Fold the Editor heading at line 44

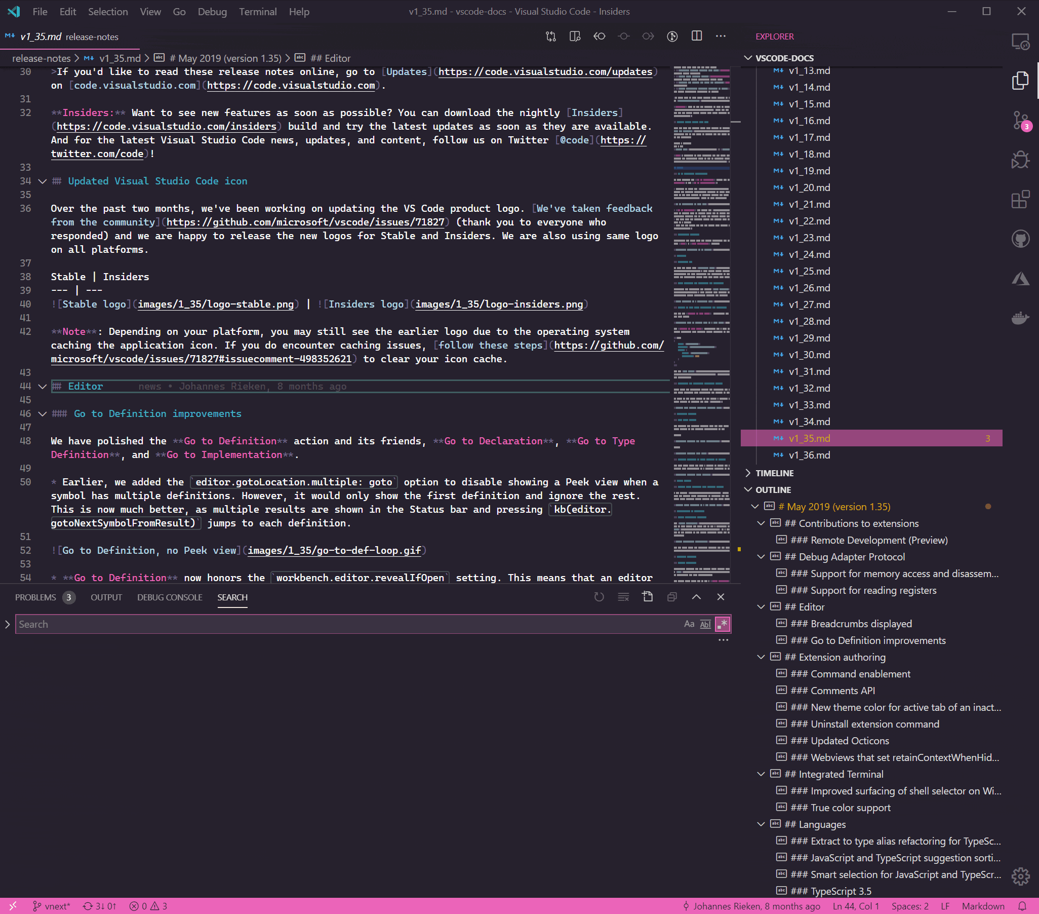pos(43,387)
